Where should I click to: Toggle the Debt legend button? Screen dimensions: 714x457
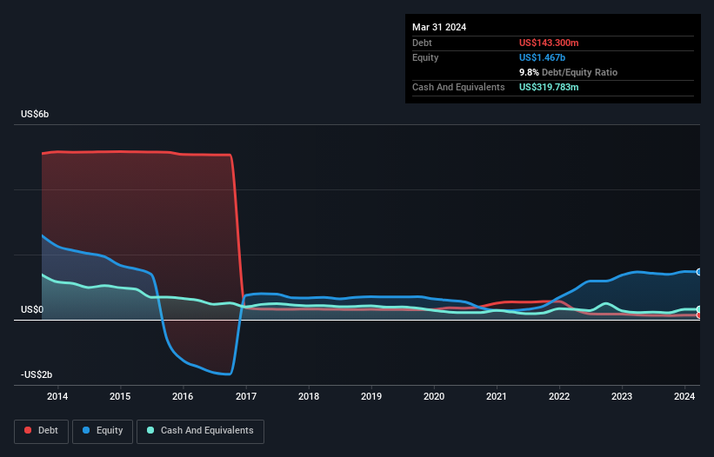(42, 431)
